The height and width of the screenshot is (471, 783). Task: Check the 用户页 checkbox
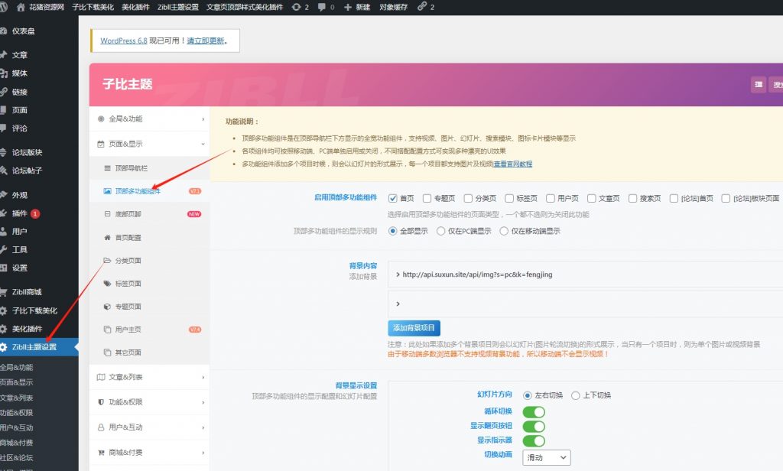[x=551, y=198]
